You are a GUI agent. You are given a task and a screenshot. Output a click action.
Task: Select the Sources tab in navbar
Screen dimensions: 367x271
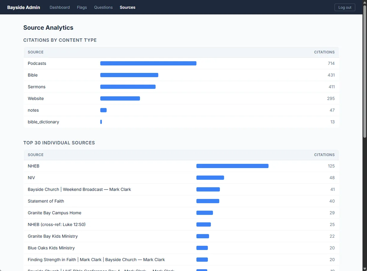click(128, 7)
